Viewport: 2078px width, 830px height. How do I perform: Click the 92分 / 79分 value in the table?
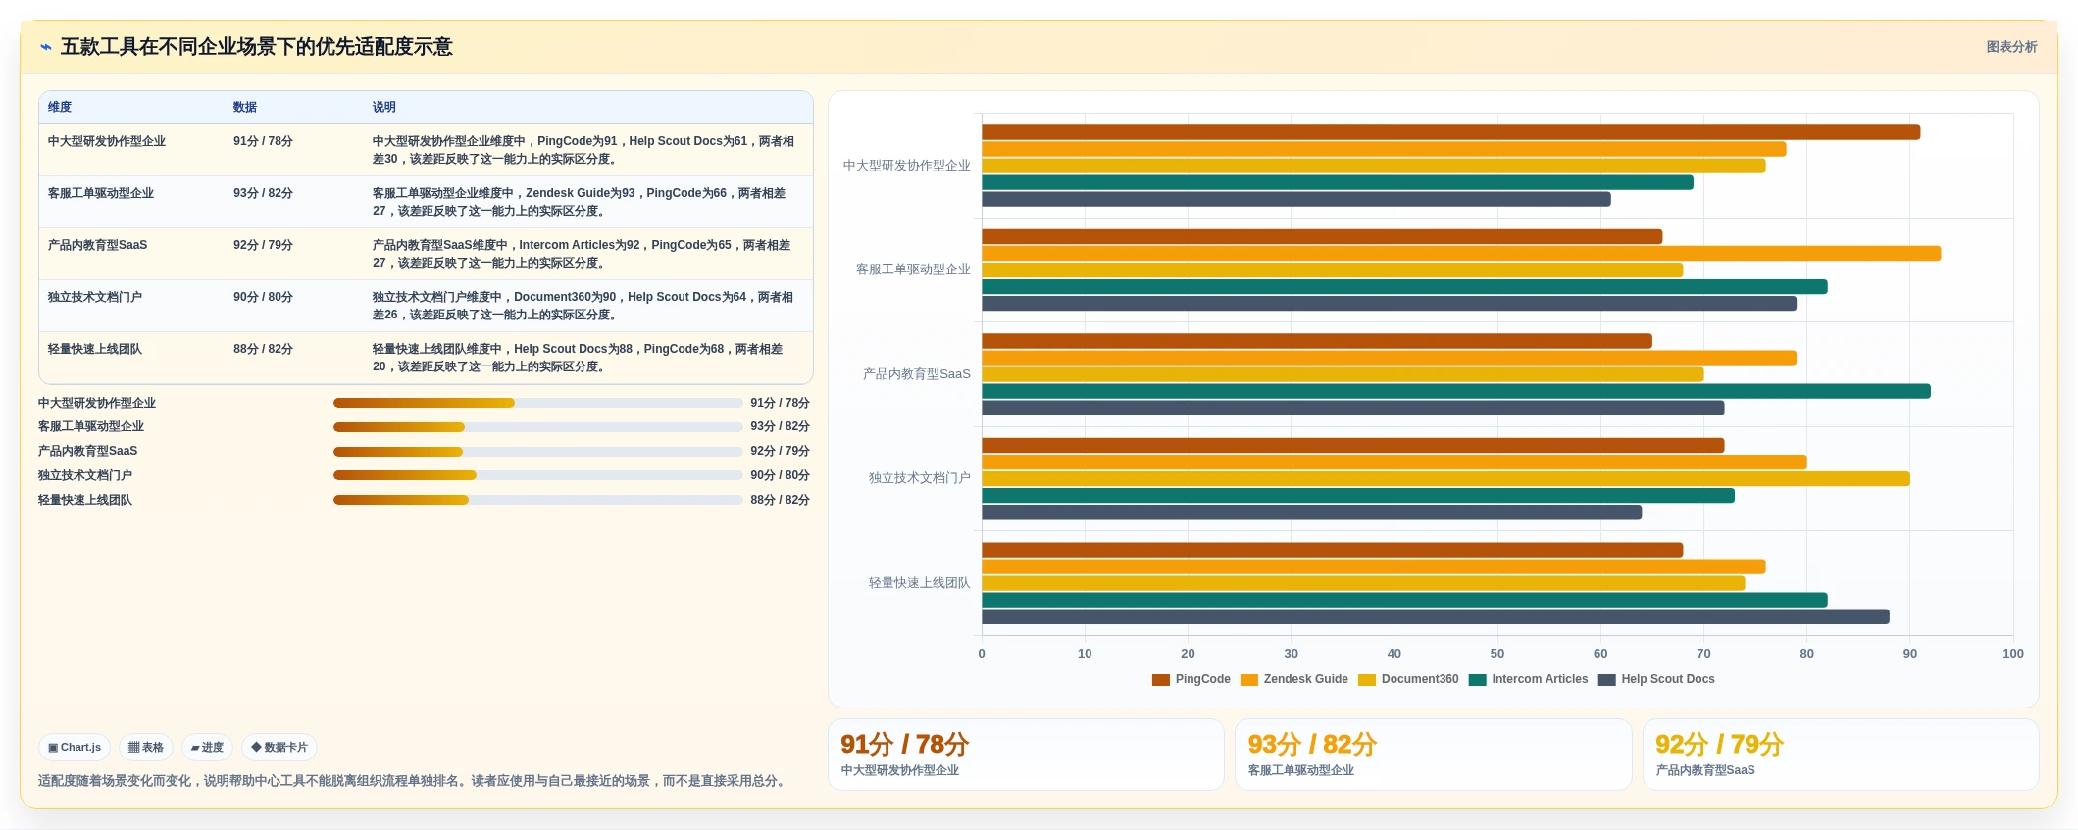(263, 245)
